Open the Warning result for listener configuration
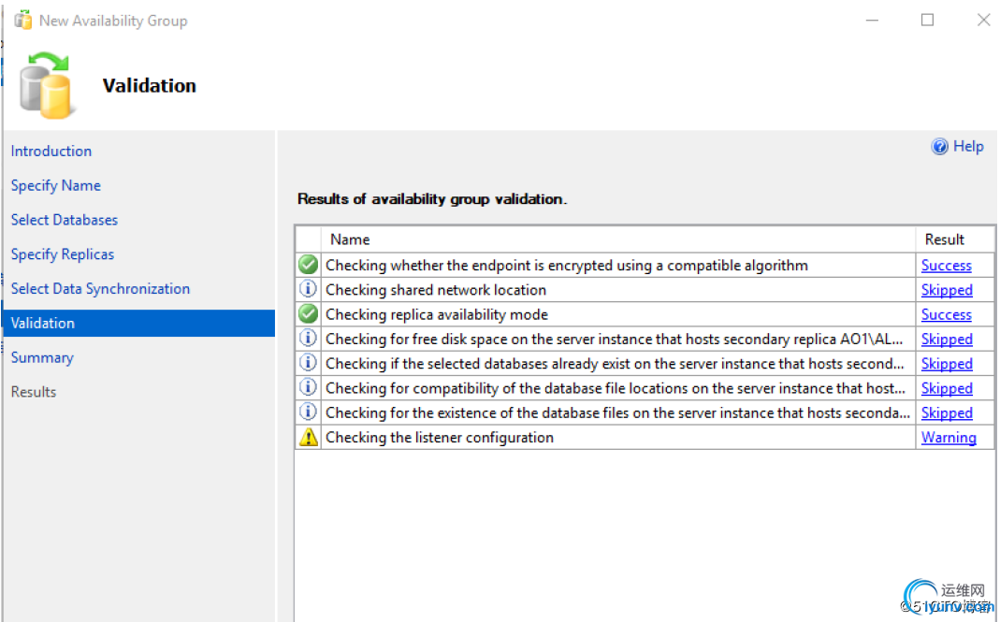The height and width of the screenshot is (622, 1000). (x=949, y=438)
